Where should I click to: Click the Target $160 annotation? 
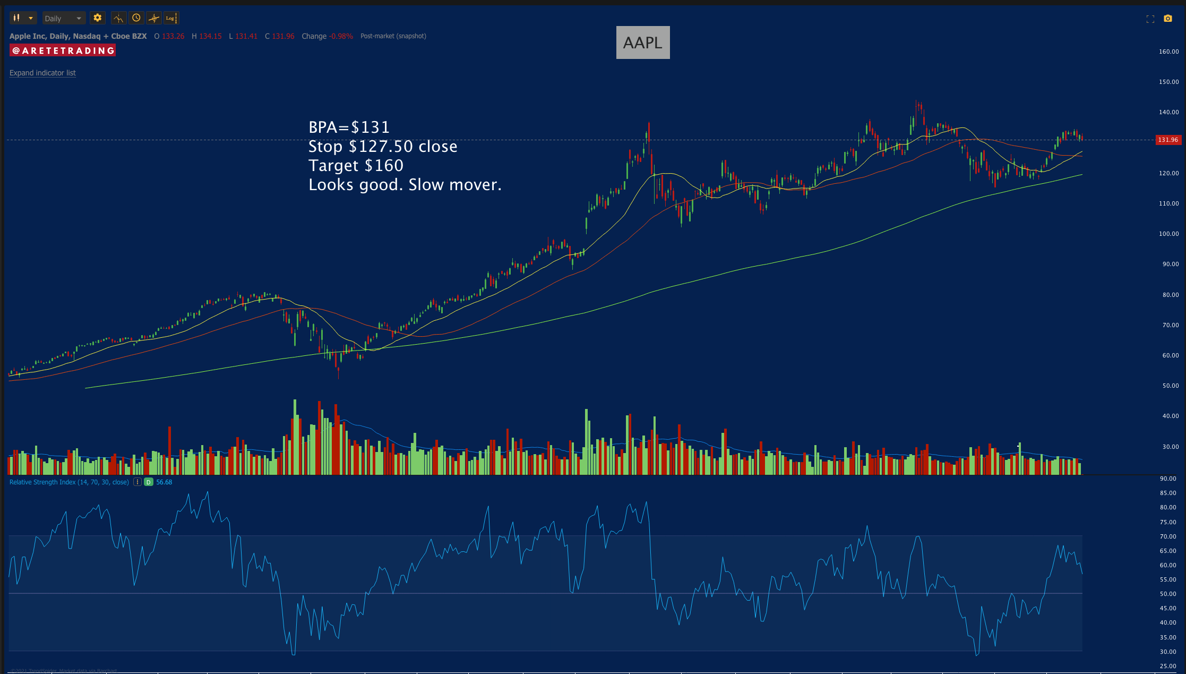[356, 166]
